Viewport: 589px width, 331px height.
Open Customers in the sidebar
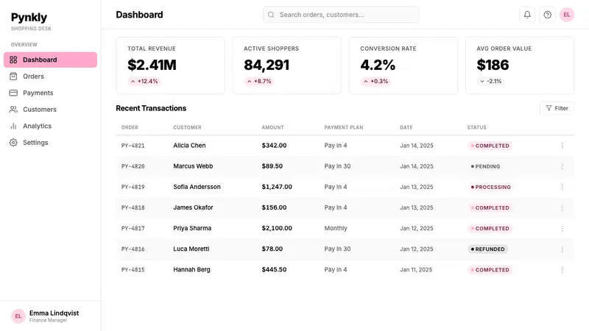50,109
